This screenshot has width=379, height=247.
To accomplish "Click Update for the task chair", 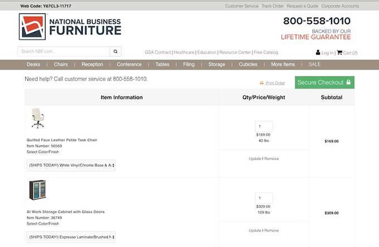I will pos(255,159).
